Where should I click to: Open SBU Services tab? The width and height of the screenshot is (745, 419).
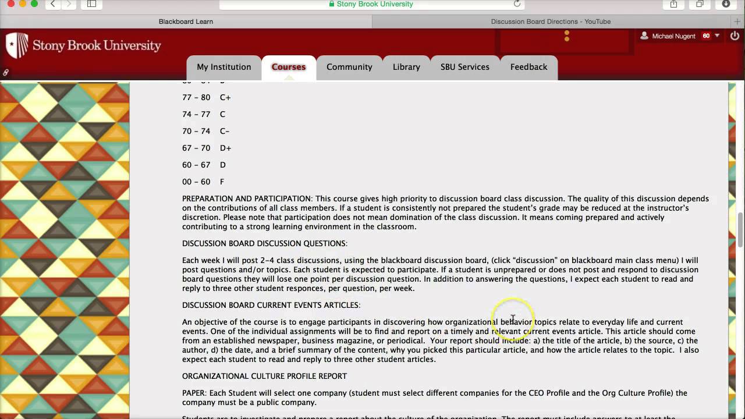(x=465, y=67)
